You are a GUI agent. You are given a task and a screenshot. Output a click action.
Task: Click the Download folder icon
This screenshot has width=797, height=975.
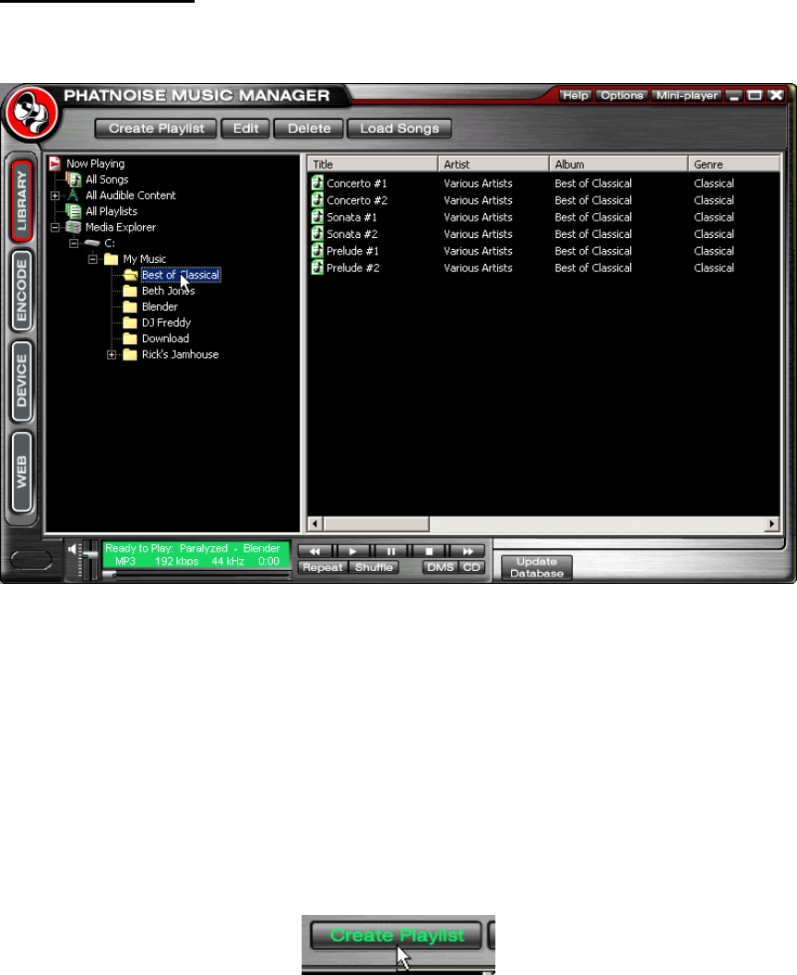tap(130, 339)
